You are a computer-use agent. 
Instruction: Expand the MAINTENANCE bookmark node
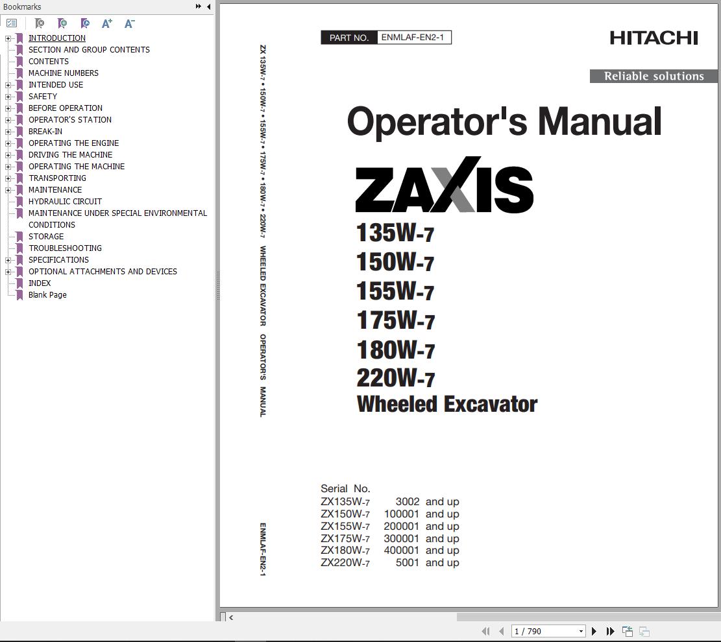pos(8,190)
